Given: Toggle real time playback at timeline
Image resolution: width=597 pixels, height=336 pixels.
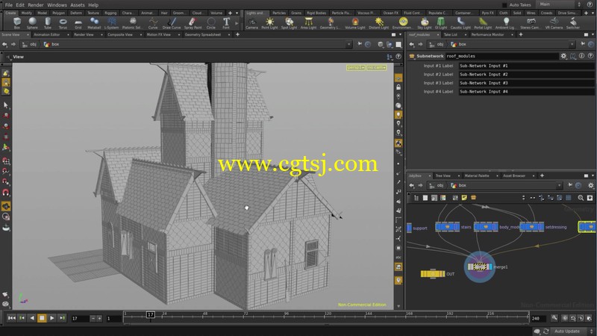Looking at the screenshot, I should [565, 318].
